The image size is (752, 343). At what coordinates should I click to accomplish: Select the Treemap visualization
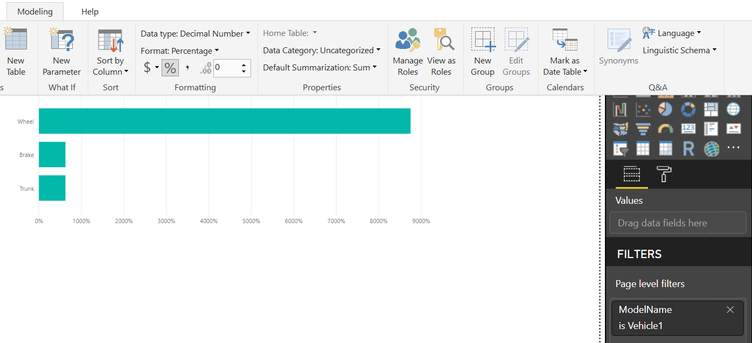(711, 109)
